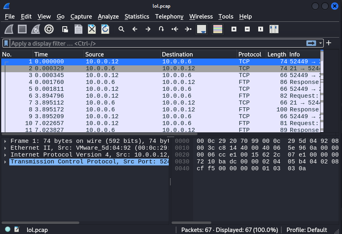Open the Statistics menu
This screenshot has width=342, height=234.
(136, 17)
